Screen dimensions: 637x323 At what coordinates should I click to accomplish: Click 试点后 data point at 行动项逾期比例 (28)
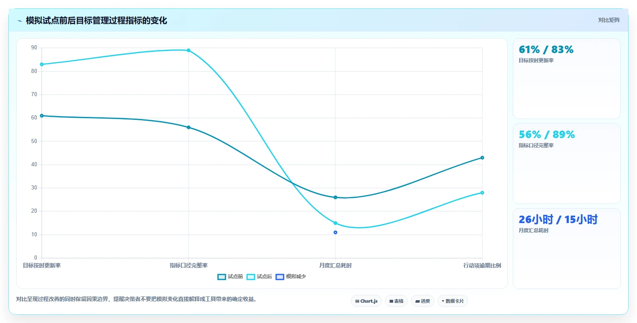(482, 192)
